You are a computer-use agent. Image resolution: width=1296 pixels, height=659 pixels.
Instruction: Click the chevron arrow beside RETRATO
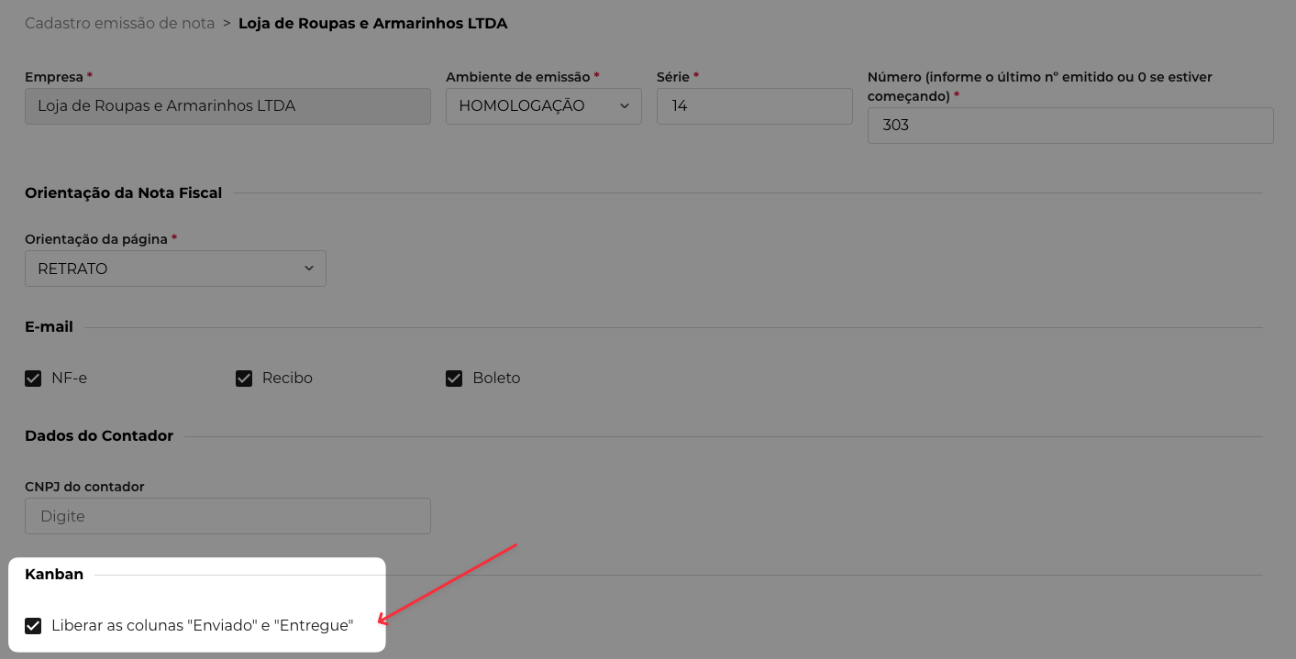309,269
